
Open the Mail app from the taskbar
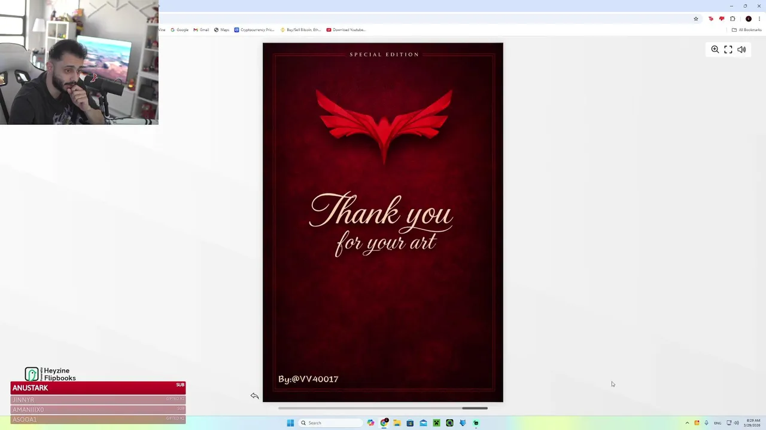[x=423, y=423]
